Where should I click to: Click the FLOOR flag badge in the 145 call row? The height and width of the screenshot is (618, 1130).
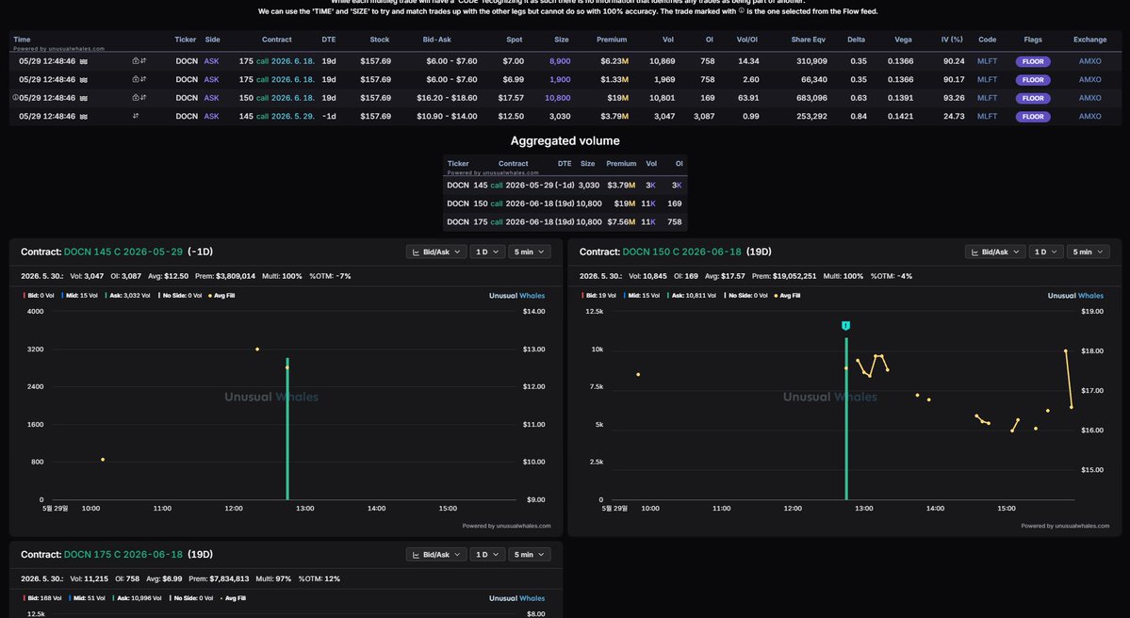click(1033, 116)
